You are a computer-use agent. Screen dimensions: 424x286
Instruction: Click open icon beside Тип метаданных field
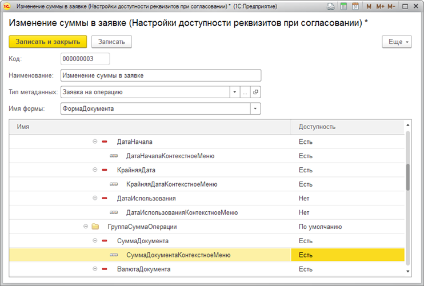(x=255, y=92)
